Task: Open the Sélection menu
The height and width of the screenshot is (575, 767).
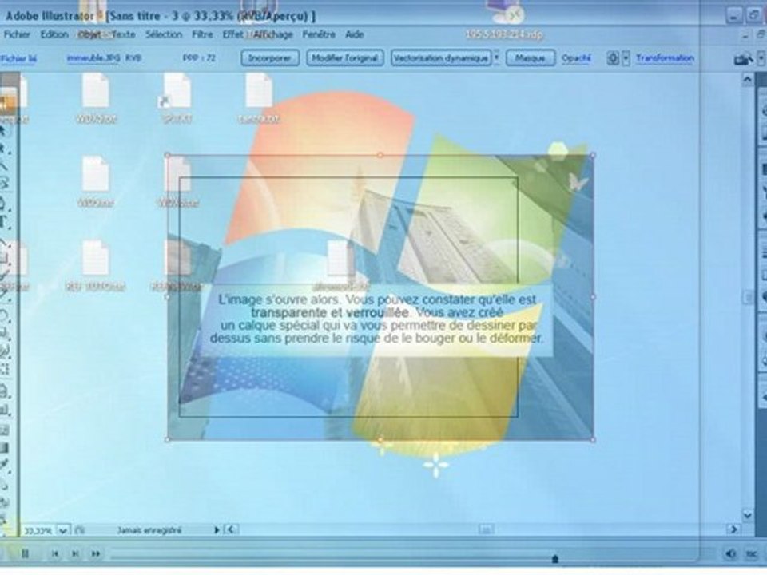Action: (x=164, y=34)
